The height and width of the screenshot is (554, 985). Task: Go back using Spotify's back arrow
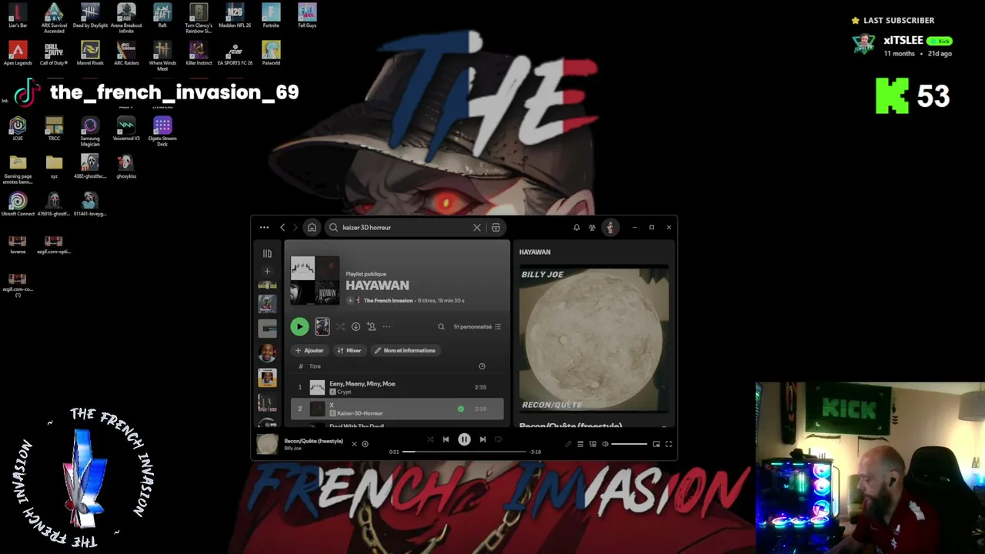coord(282,227)
